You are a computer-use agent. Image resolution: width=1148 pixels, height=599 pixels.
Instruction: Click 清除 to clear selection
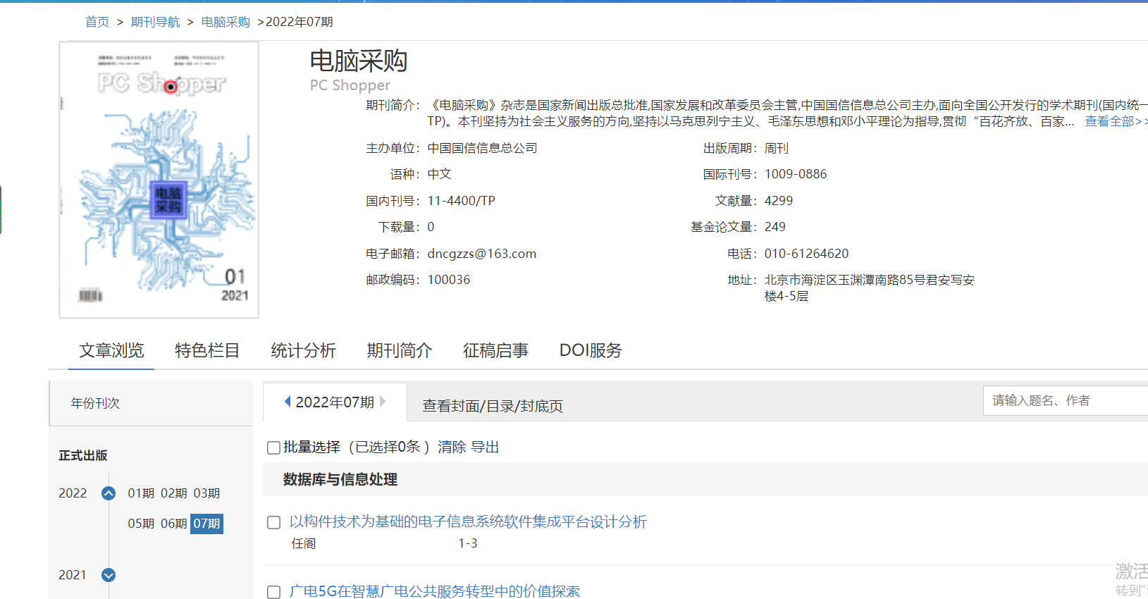(452, 447)
